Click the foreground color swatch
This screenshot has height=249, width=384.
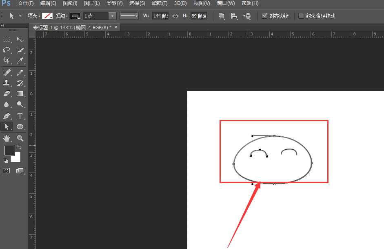pos(9,151)
